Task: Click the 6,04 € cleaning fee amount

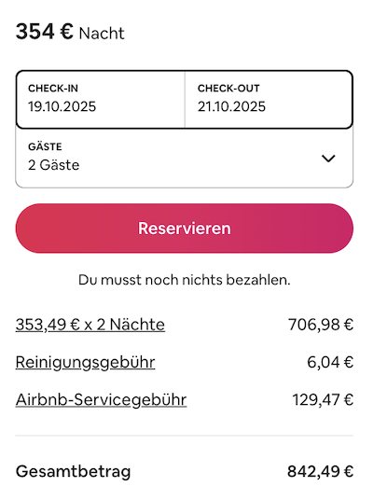Action: click(x=330, y=362)
